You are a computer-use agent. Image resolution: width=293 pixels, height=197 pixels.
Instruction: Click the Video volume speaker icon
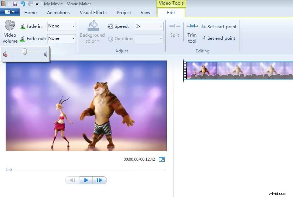(x=10, y=26)
